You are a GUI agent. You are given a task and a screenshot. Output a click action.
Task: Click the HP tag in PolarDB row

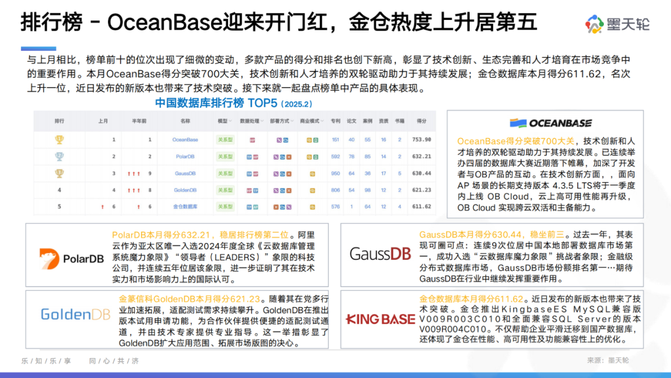coord(255,157)
